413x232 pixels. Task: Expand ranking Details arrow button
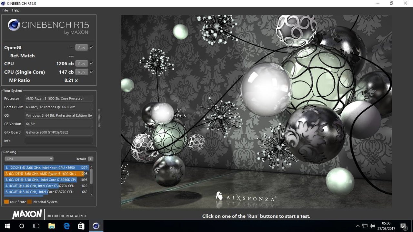click(x=90, y=159)
